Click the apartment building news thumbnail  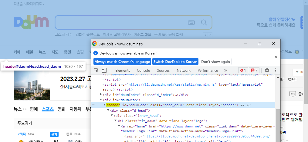coord(32,85)
